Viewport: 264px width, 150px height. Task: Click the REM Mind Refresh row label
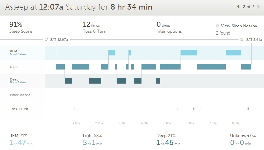point(18,53)
